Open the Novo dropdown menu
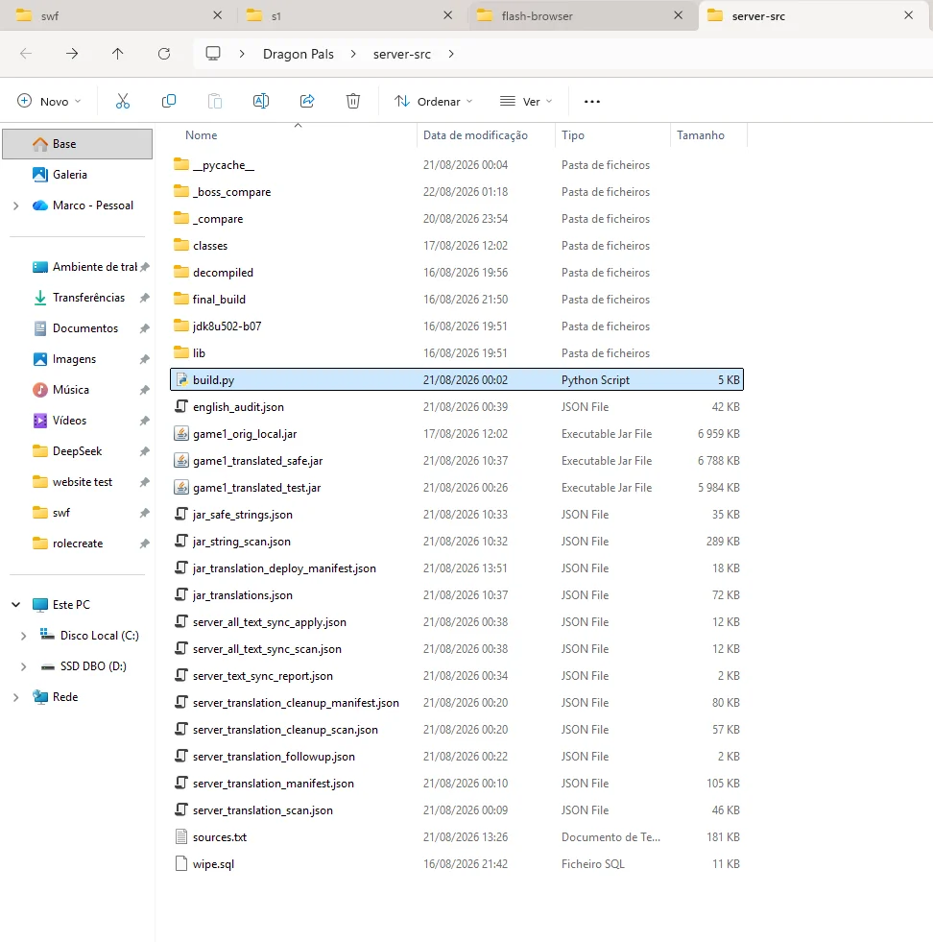This screenshot has width=933, height=942. pyautogui.click(x=49, y=101)
